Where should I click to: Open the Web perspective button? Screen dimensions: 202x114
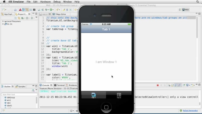tap(185, 10)
